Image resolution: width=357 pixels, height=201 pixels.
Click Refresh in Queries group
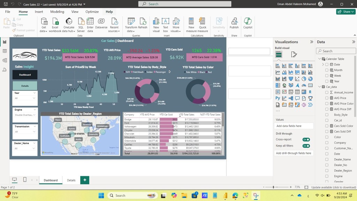pyautogui.click(x=143, y=23)
